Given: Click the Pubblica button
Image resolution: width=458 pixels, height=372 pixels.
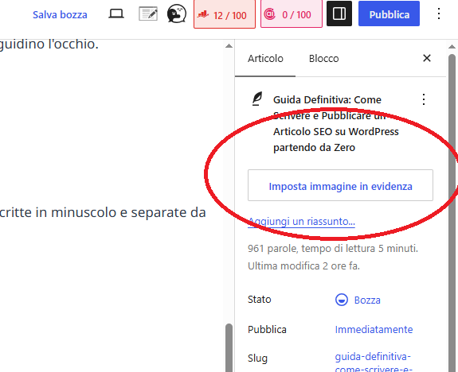Looking at the screenshot, I should tap(389, 14).
